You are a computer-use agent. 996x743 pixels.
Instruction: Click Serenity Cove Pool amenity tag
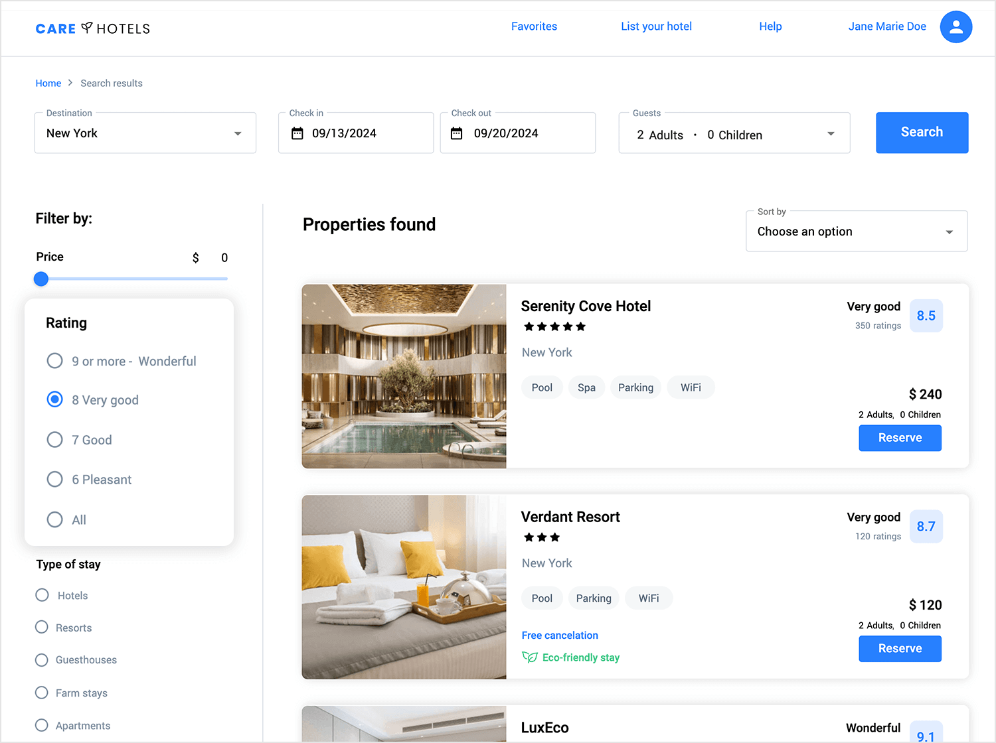click(542, 387)
